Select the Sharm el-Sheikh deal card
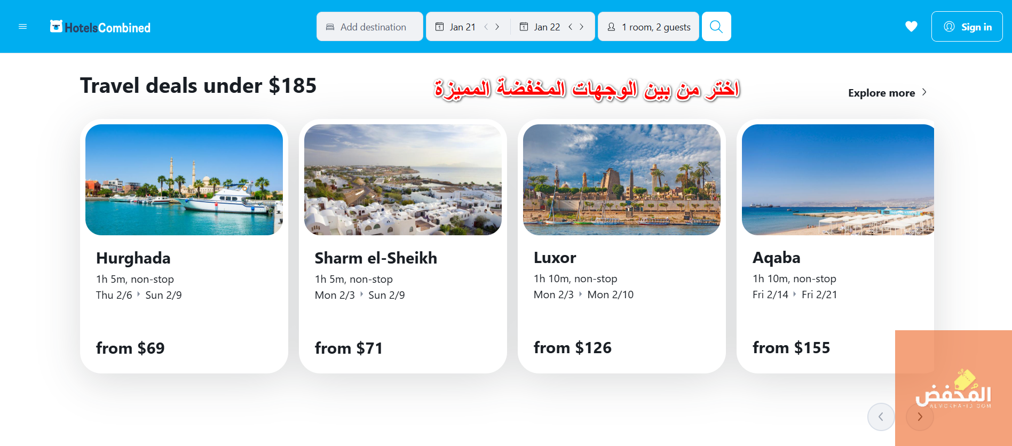Viewport: 1012px width, 446px height. (x=403, y=246)
